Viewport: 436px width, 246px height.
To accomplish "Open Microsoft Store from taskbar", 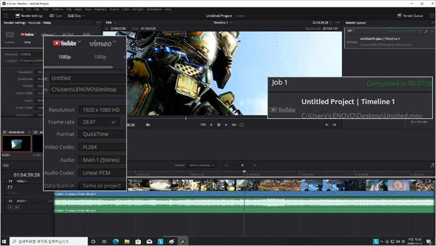I will pyautogui.click(x=138, y=241).
